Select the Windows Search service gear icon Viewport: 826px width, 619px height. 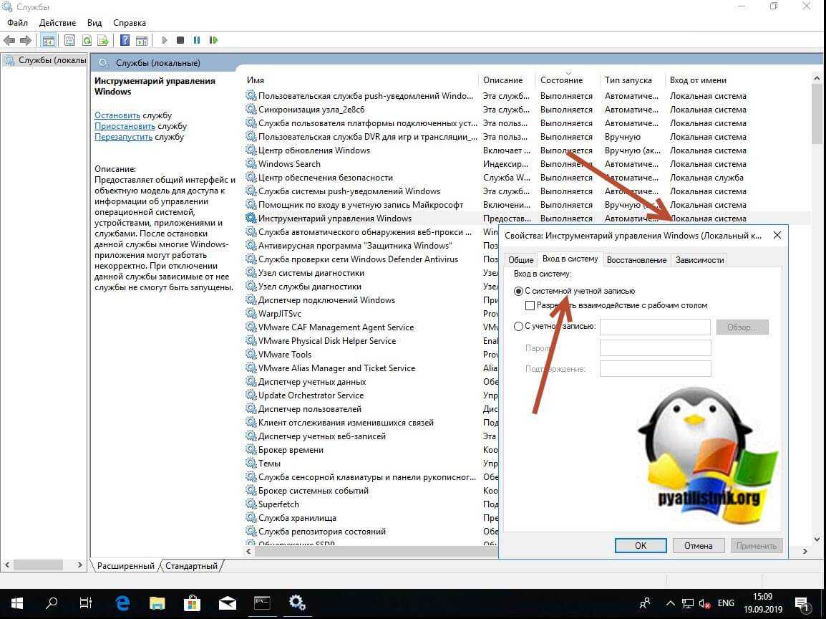coord(251,164)
